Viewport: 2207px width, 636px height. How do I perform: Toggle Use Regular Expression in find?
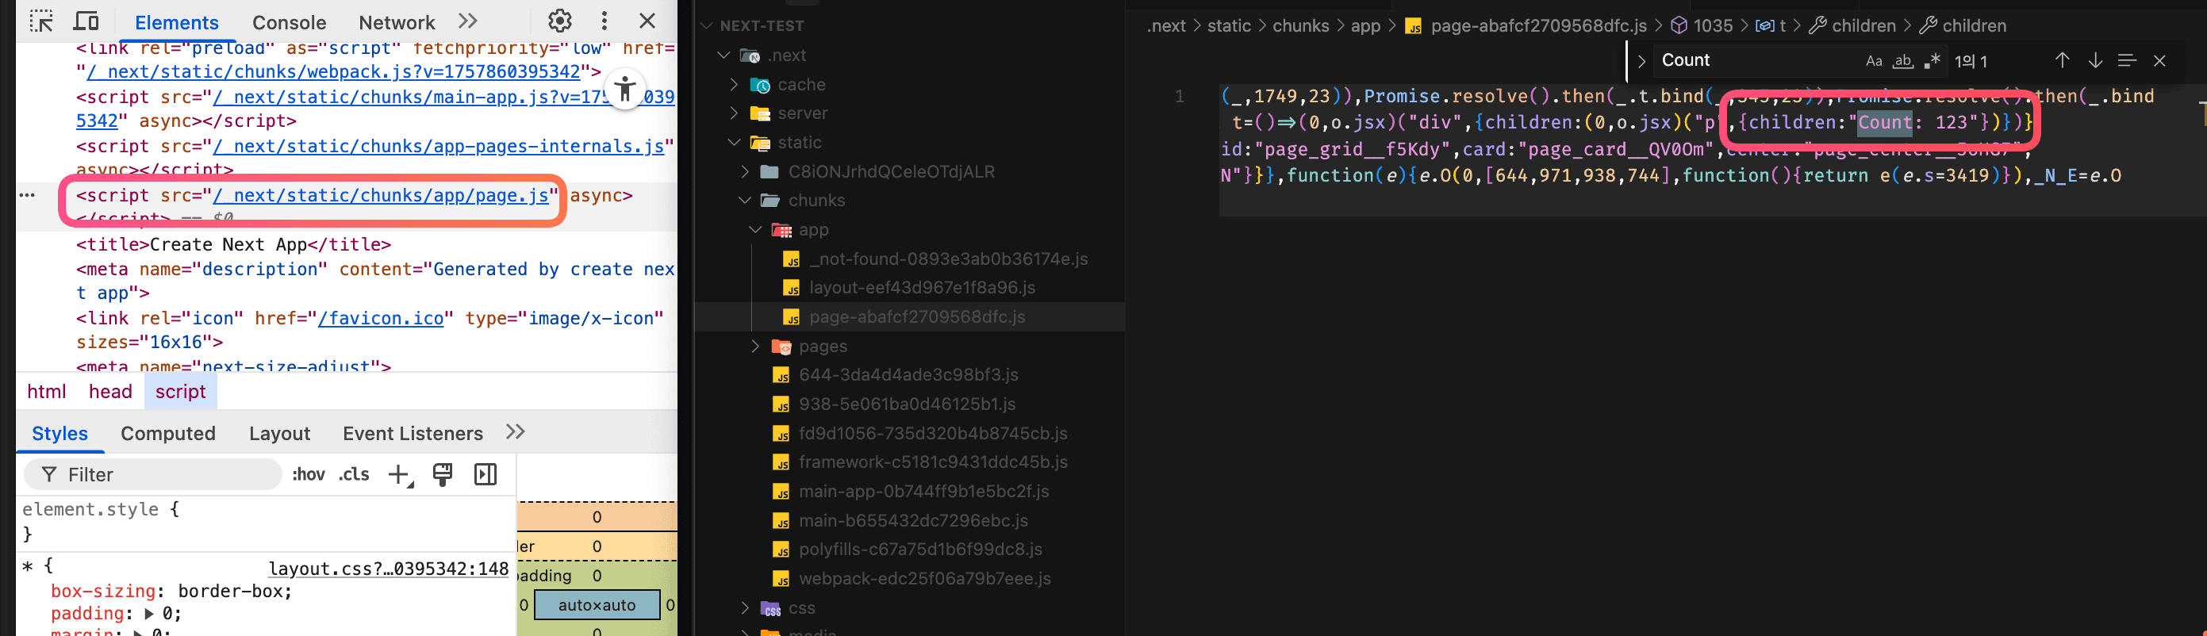[1932, 61]
